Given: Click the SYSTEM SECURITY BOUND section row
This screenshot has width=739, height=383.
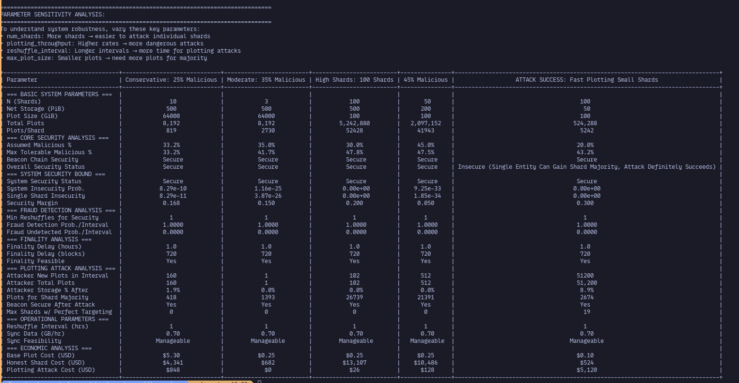Looking at the screenshot, I should point(56,174).
